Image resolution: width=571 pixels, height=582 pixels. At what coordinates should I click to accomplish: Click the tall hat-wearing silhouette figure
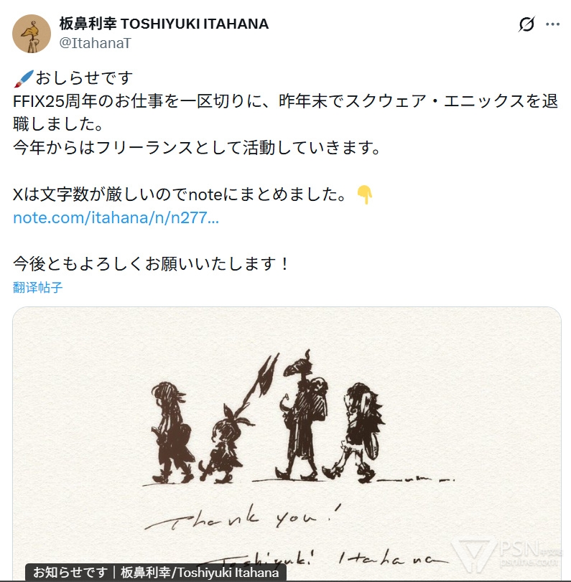pyautogui.click(x=303, y=416)
